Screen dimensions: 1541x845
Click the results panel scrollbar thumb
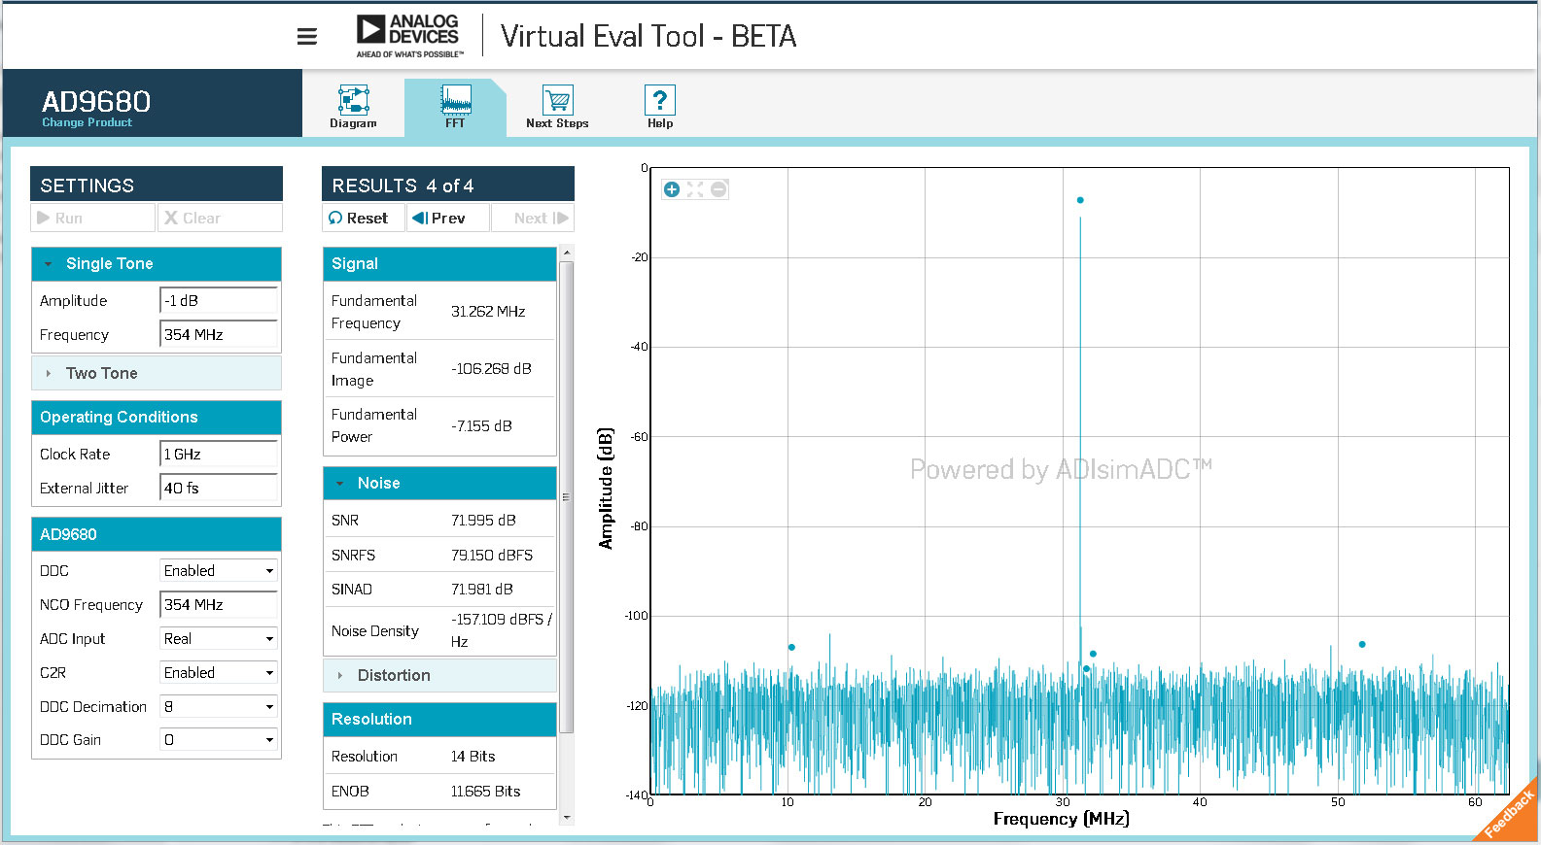tap(567, 497)
